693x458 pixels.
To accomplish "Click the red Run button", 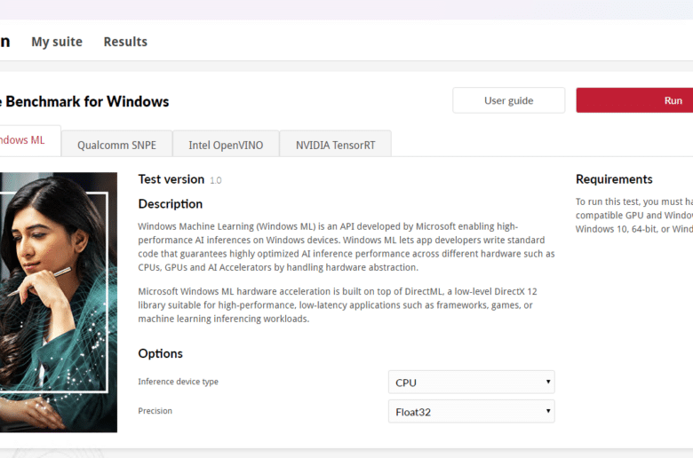I will click(x=634, y=100).
